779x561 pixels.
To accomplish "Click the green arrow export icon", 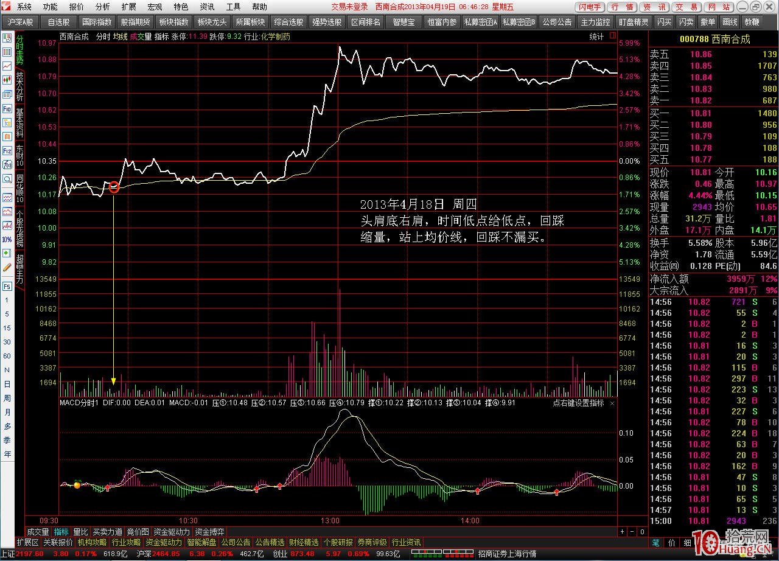I will coord(7,253).
